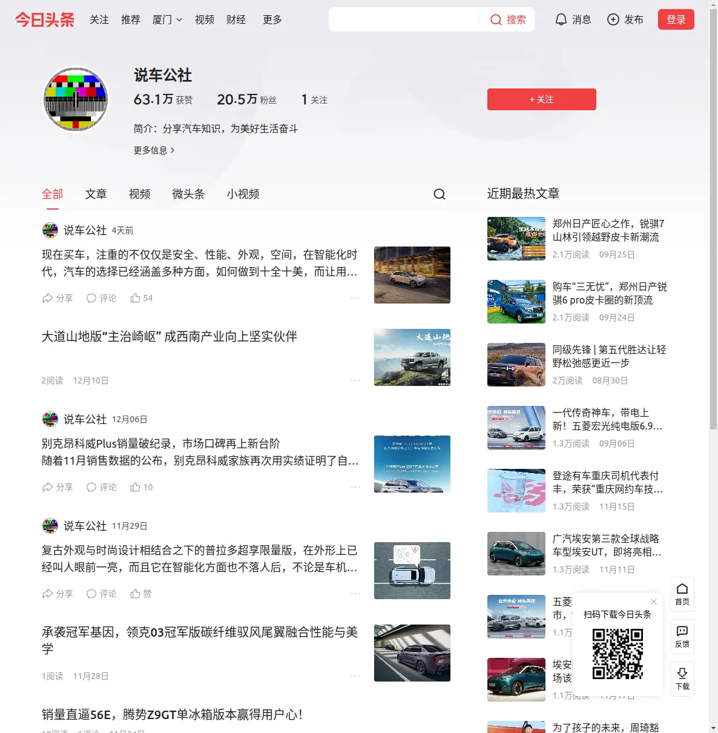The image size is (718, 733).
Task: Switch to the 文章 tab
Action: click(x=96, y=194)
